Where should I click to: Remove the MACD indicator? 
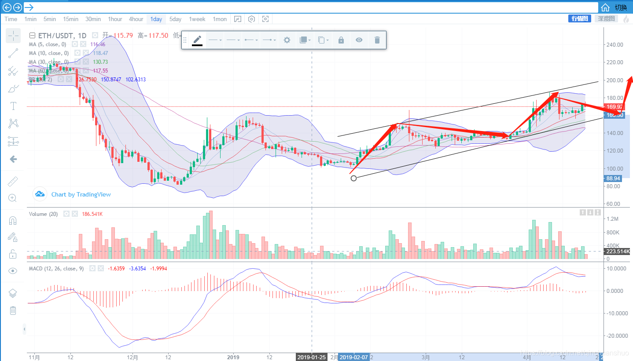101,269
